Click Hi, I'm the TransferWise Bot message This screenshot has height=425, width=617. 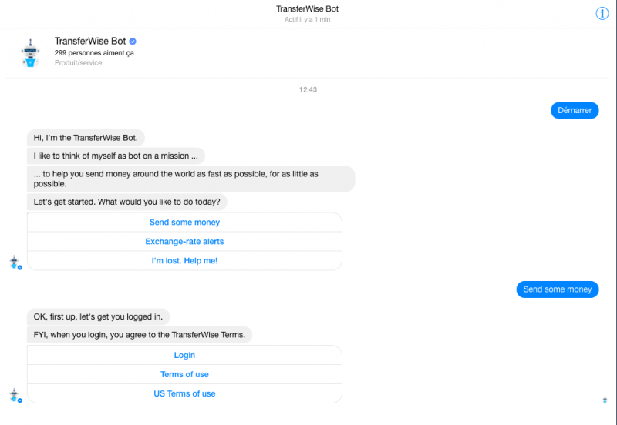tap(86, 138)
